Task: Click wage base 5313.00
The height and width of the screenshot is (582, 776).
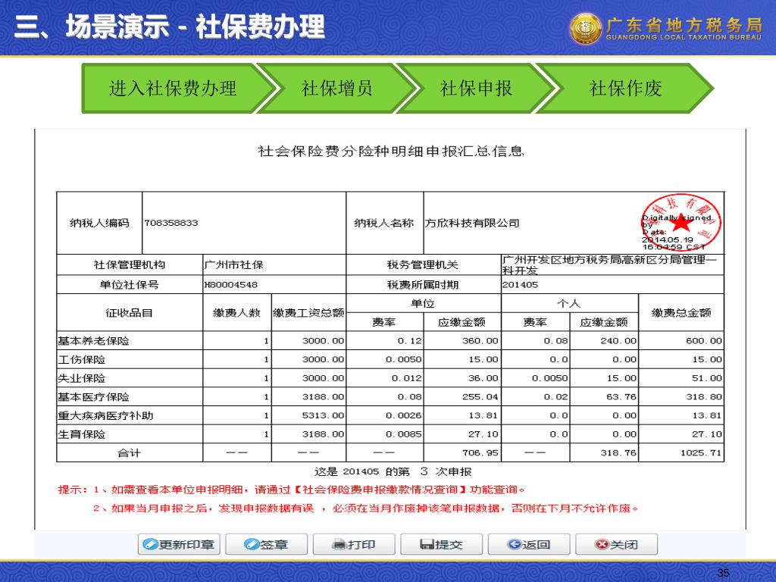Action: coord(323,416)
